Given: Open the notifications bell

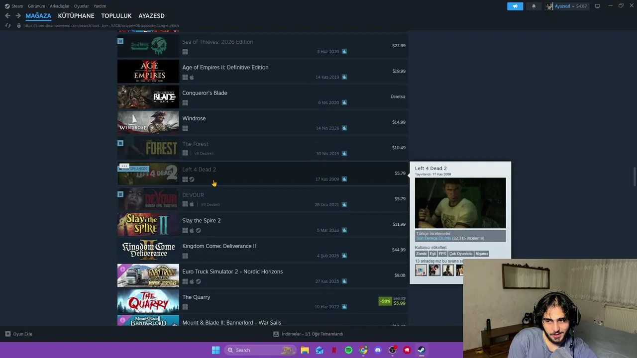Looking at the screenshot, I should coord(533,6).
